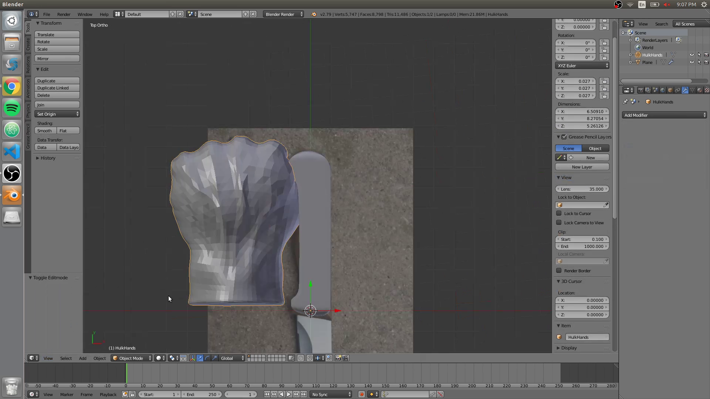Lock the Scale X value
The image size is (710, 399).
tap(604, 81)
